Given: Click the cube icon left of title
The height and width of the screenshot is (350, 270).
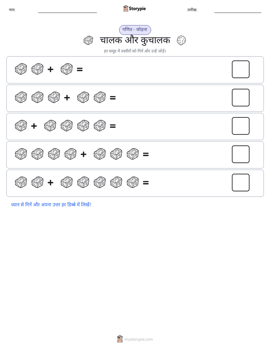Looking at the screenshot, I should click(88, 41).
